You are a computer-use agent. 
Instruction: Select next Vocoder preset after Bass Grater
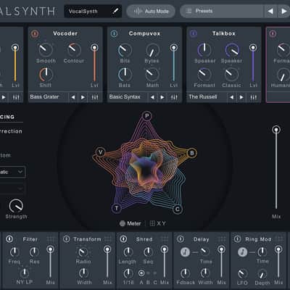tap(83, 97)
